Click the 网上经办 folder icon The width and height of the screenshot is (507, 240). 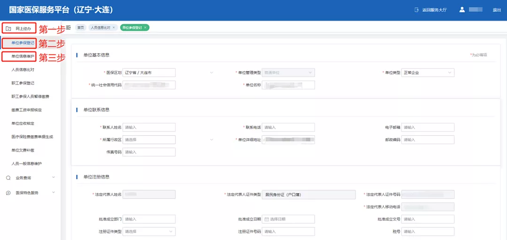coord(8,29)
